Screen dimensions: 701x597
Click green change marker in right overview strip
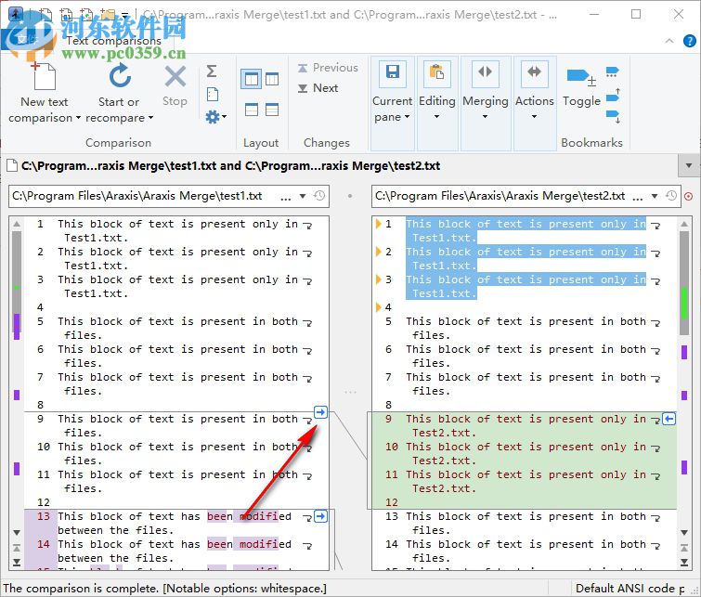[x=684, y=302]
